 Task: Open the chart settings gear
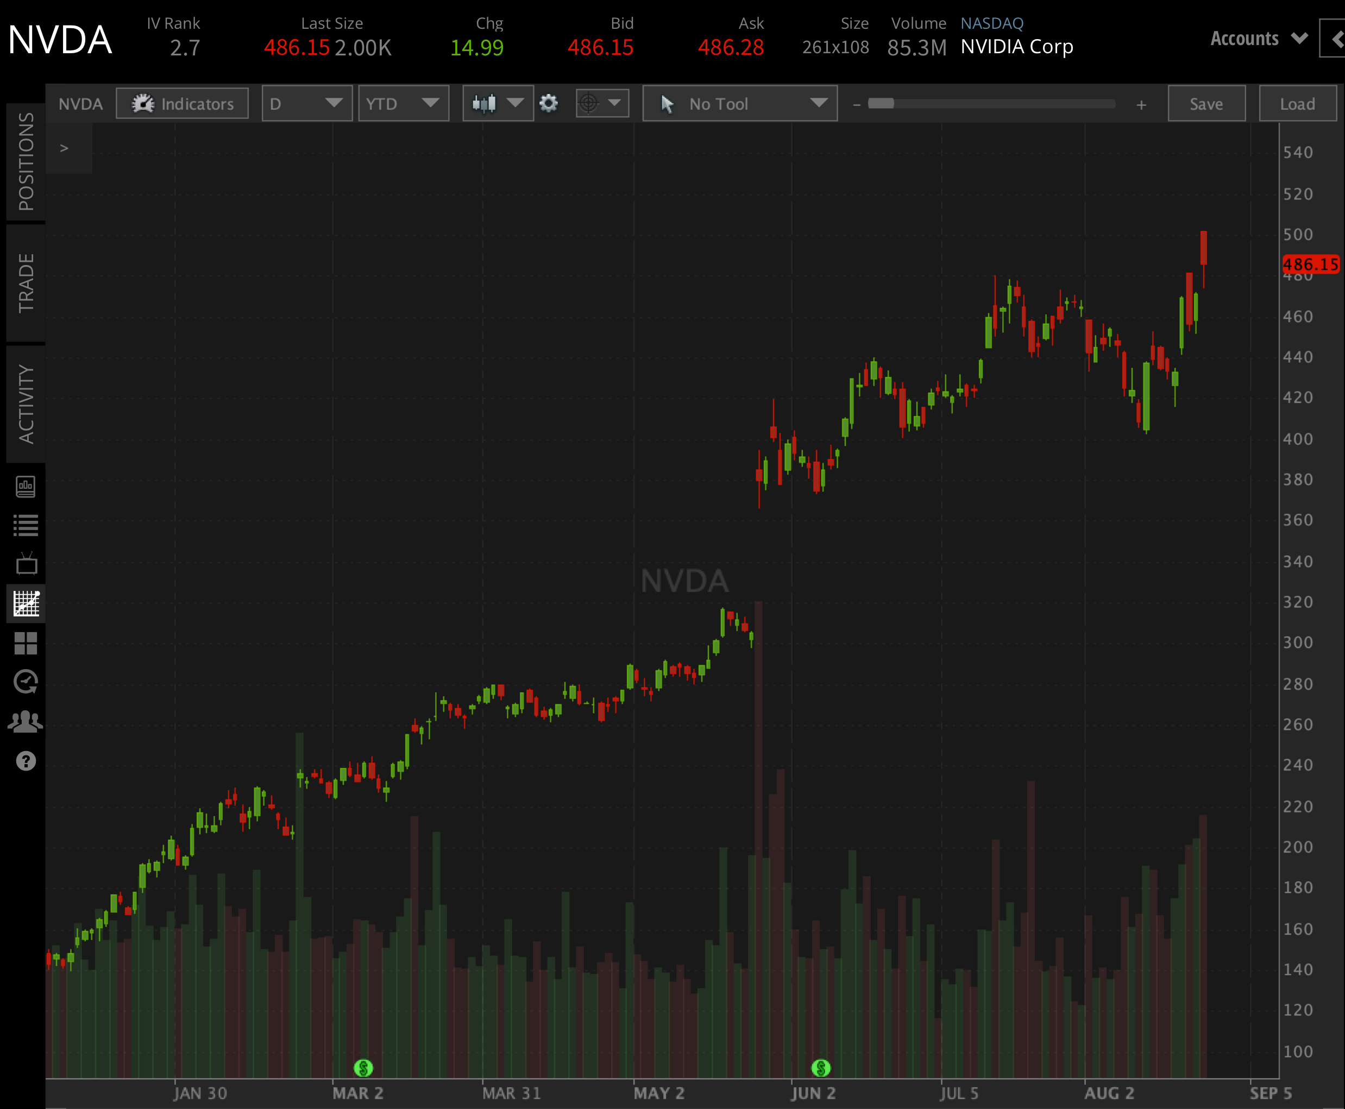click(548, 103)
